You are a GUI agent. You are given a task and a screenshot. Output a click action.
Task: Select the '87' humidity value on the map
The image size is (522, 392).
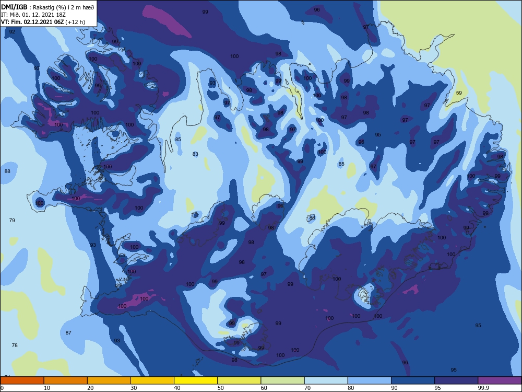click(x=68, y=332)
